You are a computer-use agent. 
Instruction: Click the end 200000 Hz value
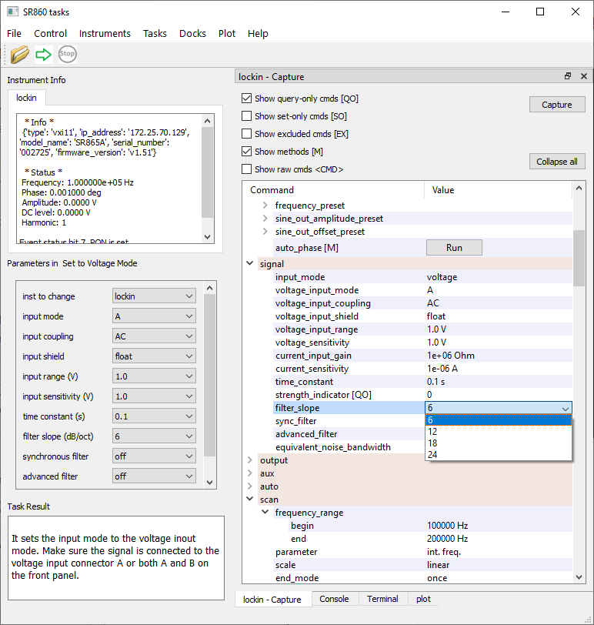pos(447,539)
